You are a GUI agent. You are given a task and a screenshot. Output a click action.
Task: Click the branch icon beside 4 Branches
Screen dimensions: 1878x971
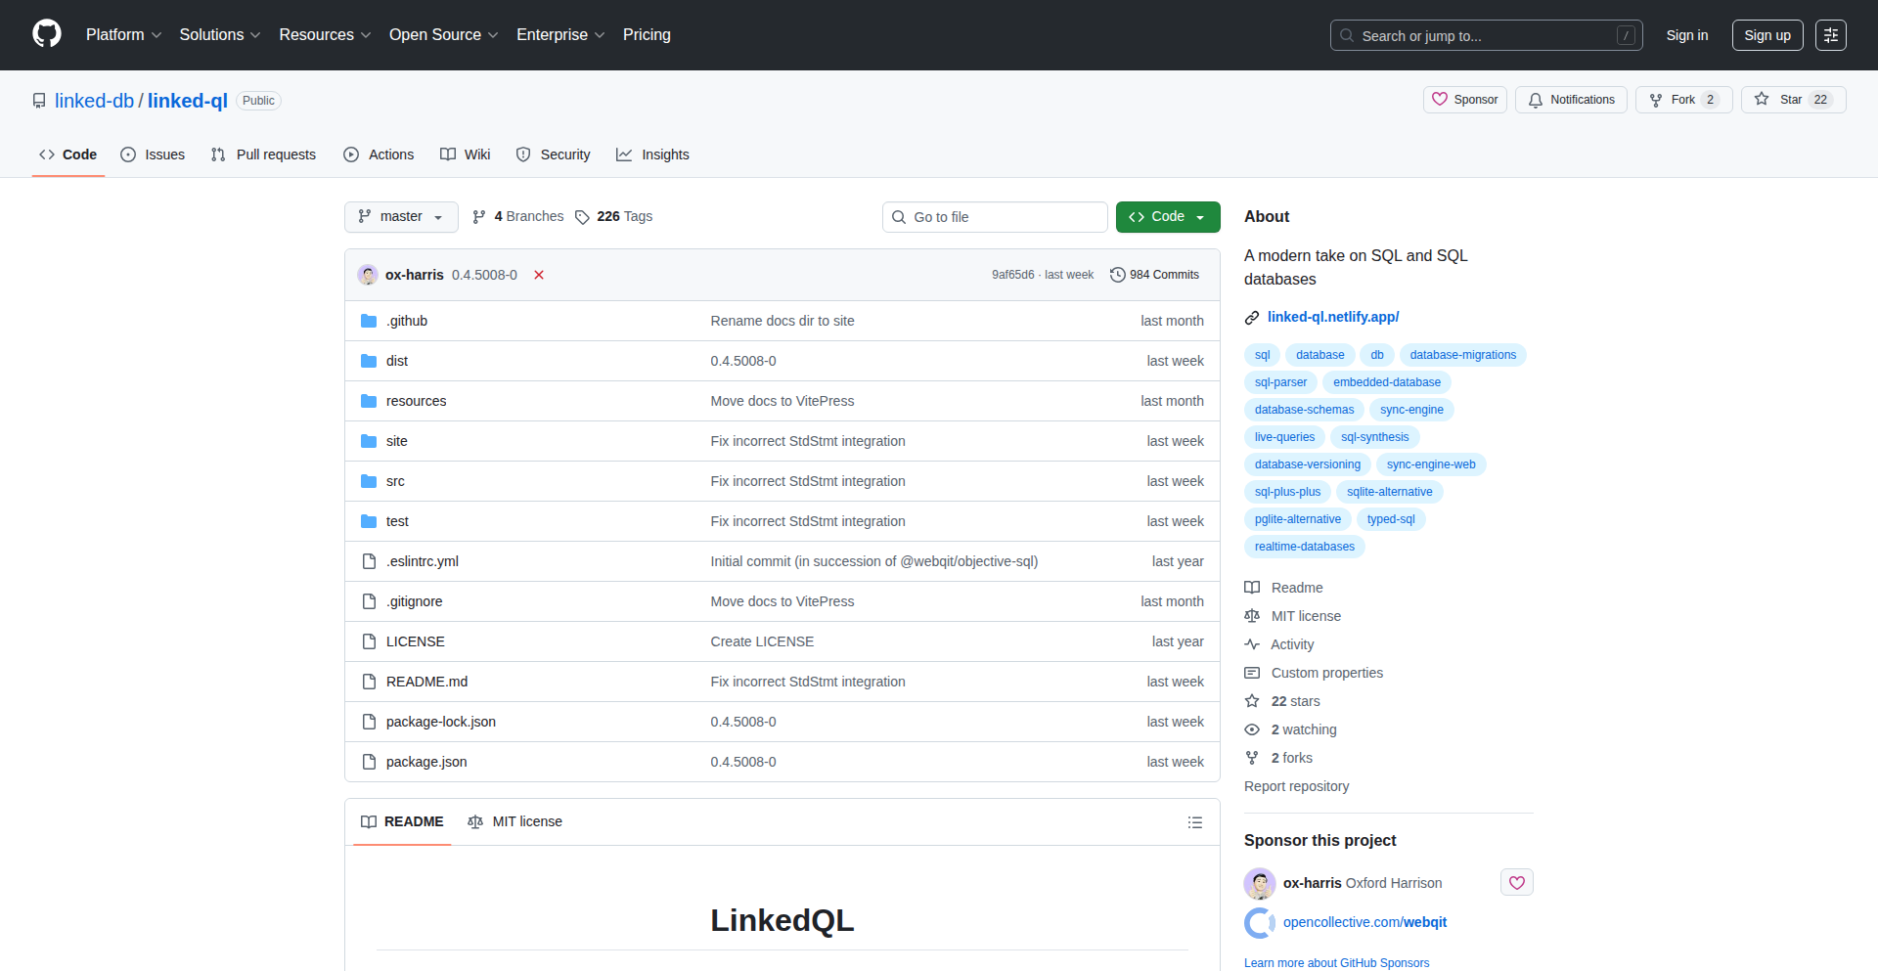coord(479,216)
